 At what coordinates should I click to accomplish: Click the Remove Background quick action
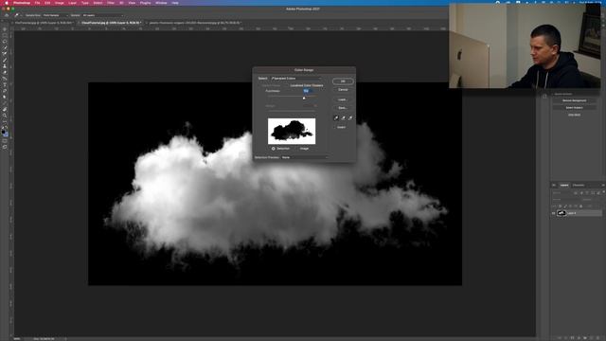click(574, 100)
